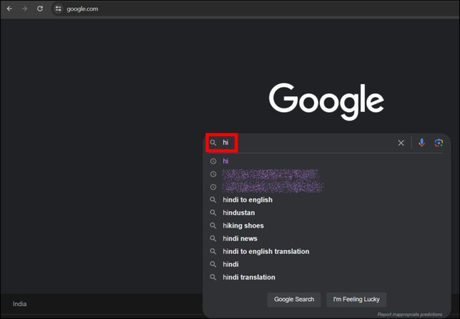Reload the google.com page
This screenshot has height=319, width=460.
point(40,9)
